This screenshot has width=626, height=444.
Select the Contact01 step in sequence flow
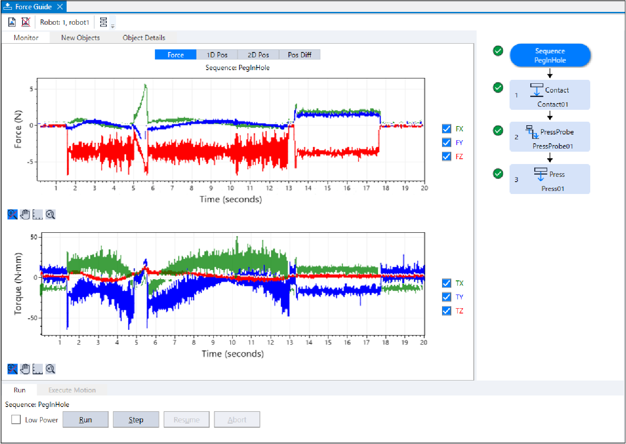coord(550,95)
